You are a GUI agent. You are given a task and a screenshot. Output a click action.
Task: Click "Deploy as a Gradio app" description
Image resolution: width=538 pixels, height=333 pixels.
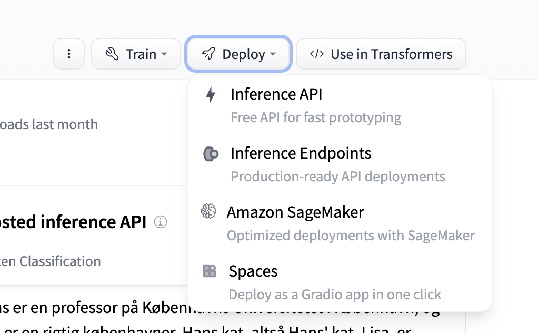(335, 295)
